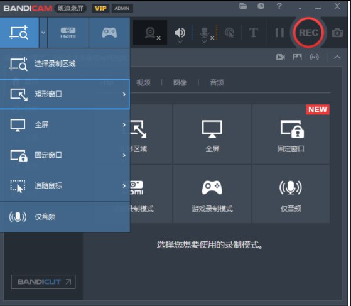351x306 pixels.
Task: Open the scheduled recording clock icon
Action: pos(261,6)
